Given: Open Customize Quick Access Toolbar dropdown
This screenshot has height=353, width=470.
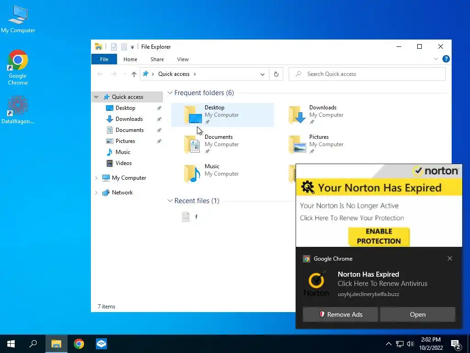Looking at the screenshot, I should (132, 47).
